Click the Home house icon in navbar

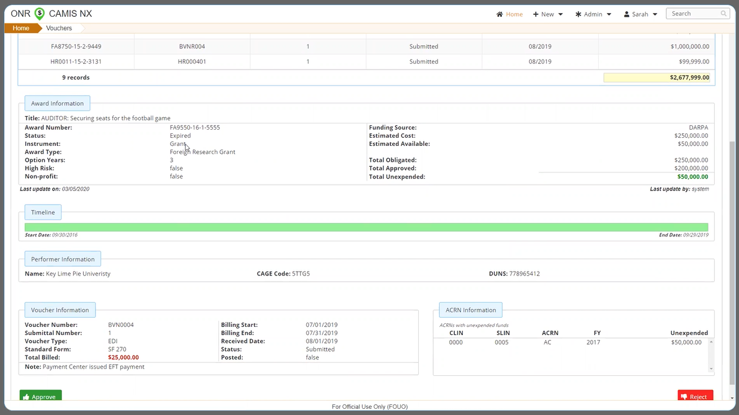click(499, 14)
